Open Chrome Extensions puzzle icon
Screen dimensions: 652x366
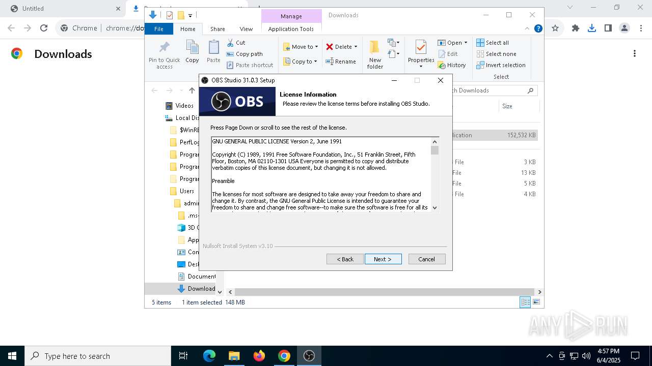(576, 28)
